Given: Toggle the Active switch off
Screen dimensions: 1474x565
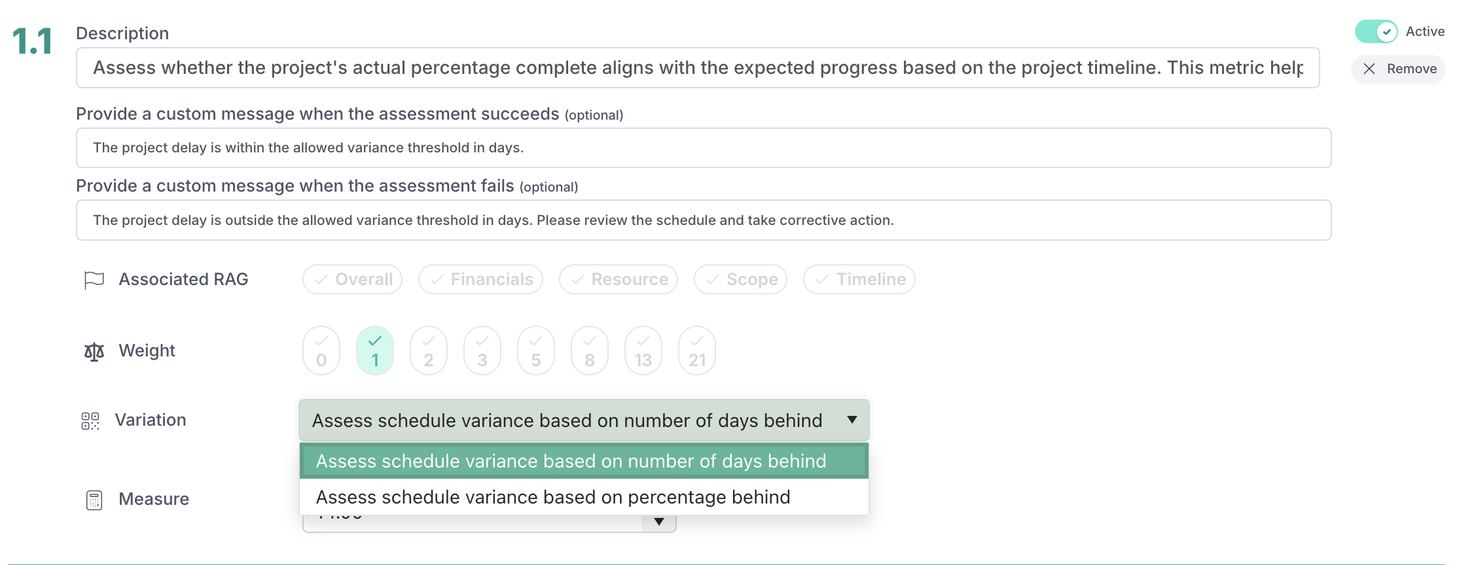Looking at the screenshot, I should pyautogui.click(x=1376, y=31).
